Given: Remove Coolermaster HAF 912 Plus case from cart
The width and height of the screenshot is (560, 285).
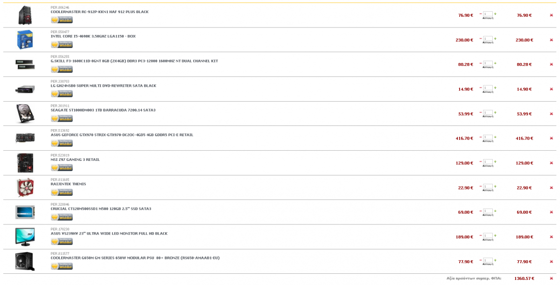Looking at the screenshot, I should (x=551, y=15).
